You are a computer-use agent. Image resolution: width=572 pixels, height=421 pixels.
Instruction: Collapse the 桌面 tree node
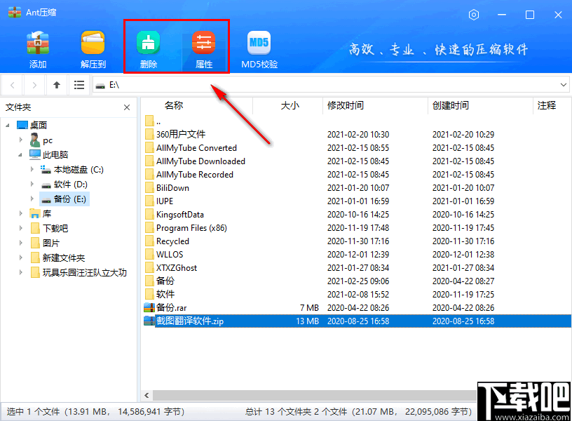click(8, 126)
